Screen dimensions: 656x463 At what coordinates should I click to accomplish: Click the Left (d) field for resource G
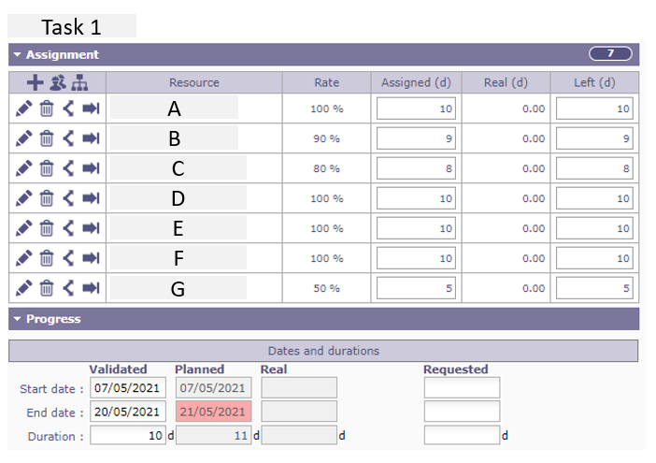(594, 288)
